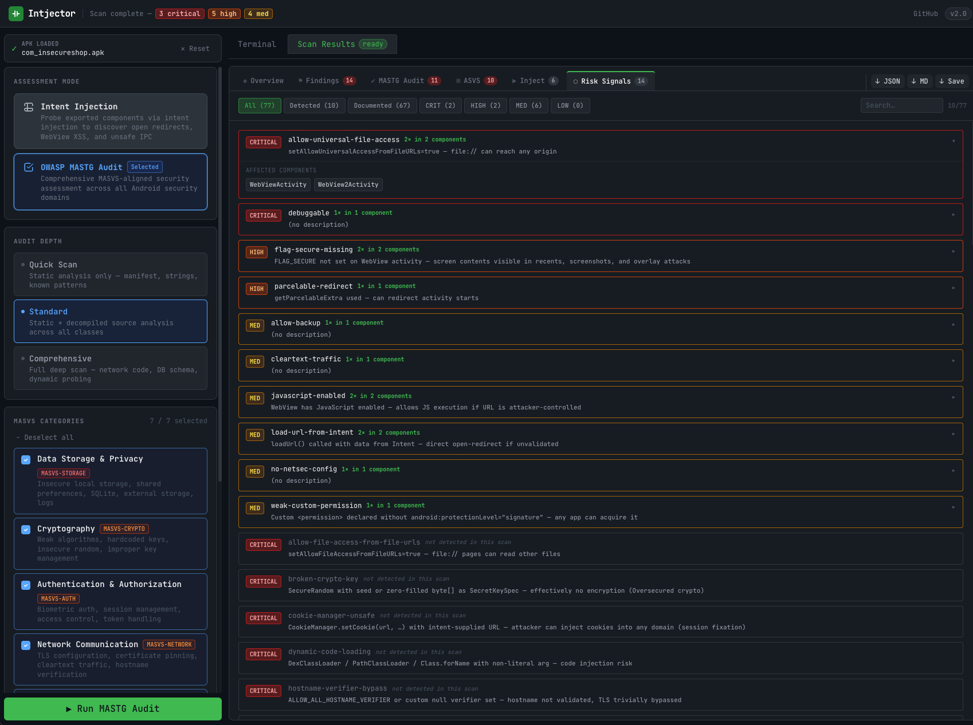The image size is (973, 725).
Task: Collapse the allow-universal-file-access finding
Action: tap(953, 141)
